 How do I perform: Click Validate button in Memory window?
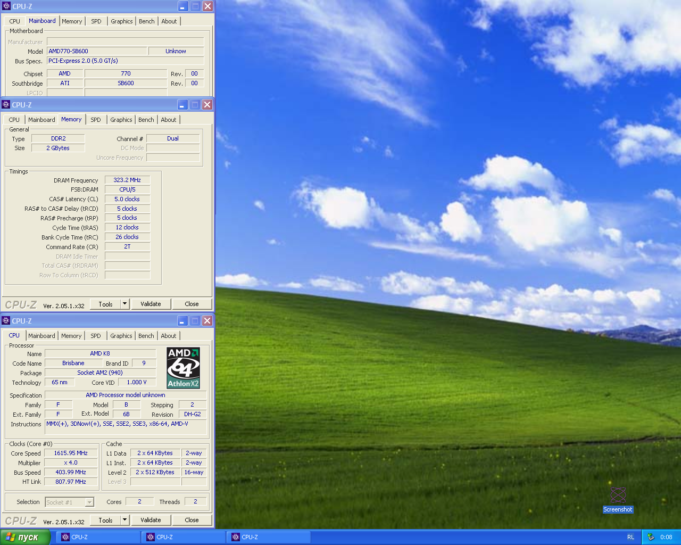tap(151, 304)
